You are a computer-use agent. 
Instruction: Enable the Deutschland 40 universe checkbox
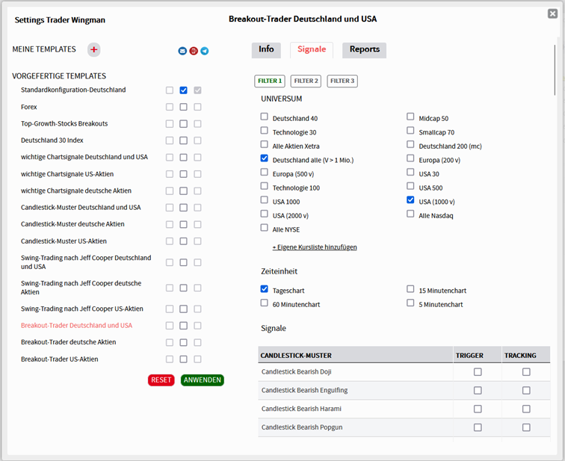pyautogui.click(x=265, y=117)
